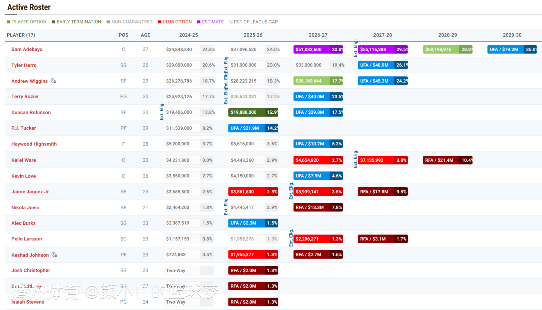Click the 2026-27 season column header
This screenshot has height=310, width=542.
click(318, 35)
